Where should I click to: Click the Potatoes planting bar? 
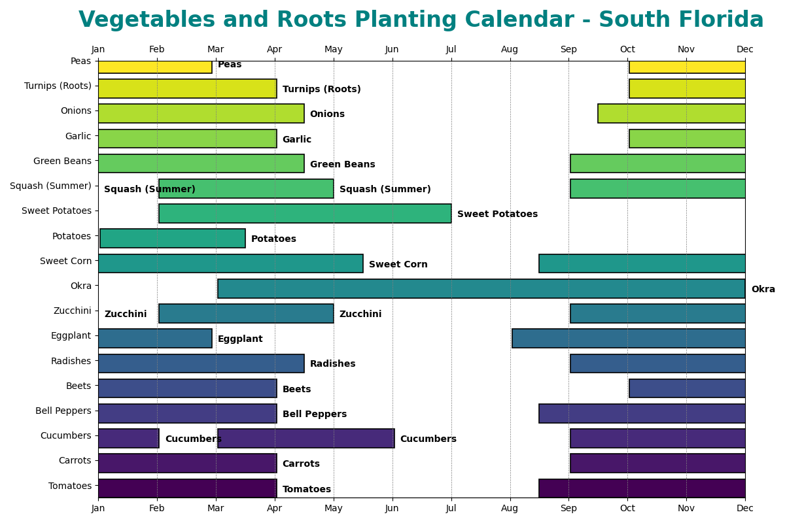(x=172, y=238)
